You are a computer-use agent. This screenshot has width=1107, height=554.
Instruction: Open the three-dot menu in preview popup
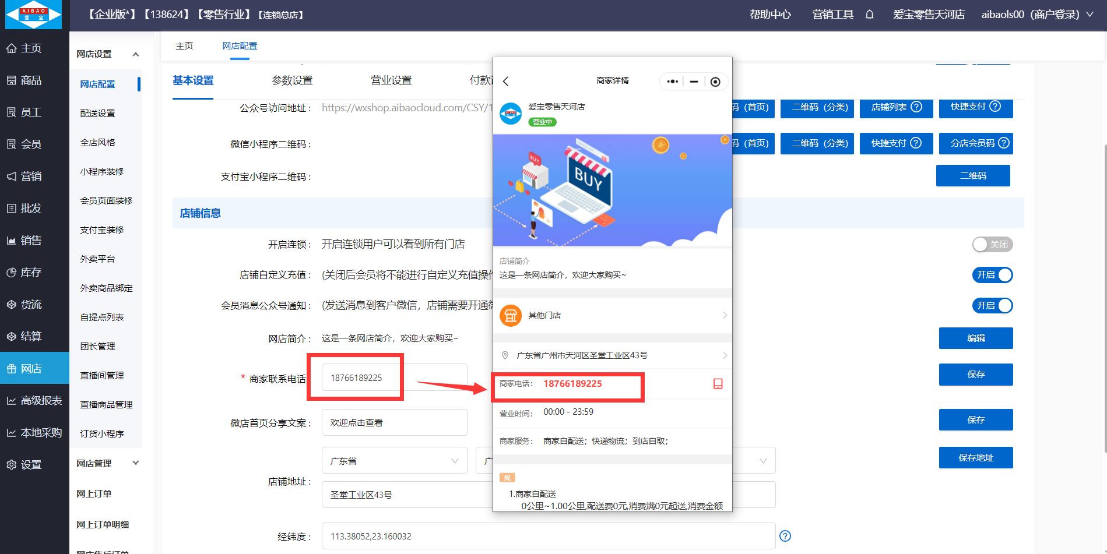point(672,82)
